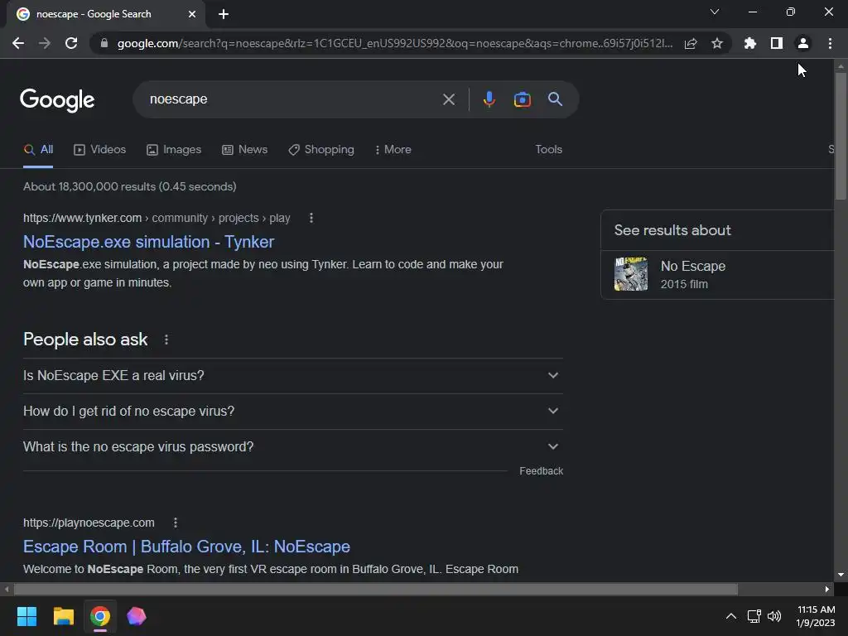Viewport: 848px width, 636px height.
Task: Open the More search categories menu
Action: [x=393, y=150]
